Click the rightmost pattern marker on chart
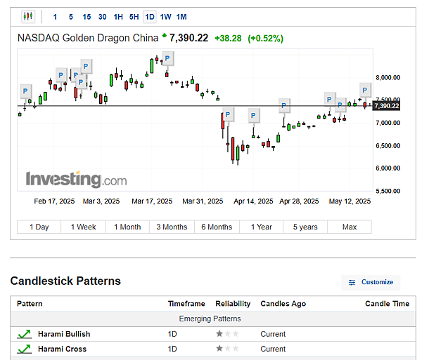This screenshot has height=360, width=422. tap(365, 89)
